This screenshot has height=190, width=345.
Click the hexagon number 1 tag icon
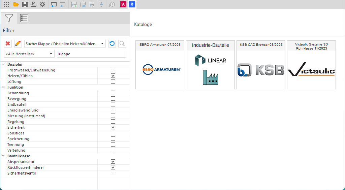coord(112,4)
